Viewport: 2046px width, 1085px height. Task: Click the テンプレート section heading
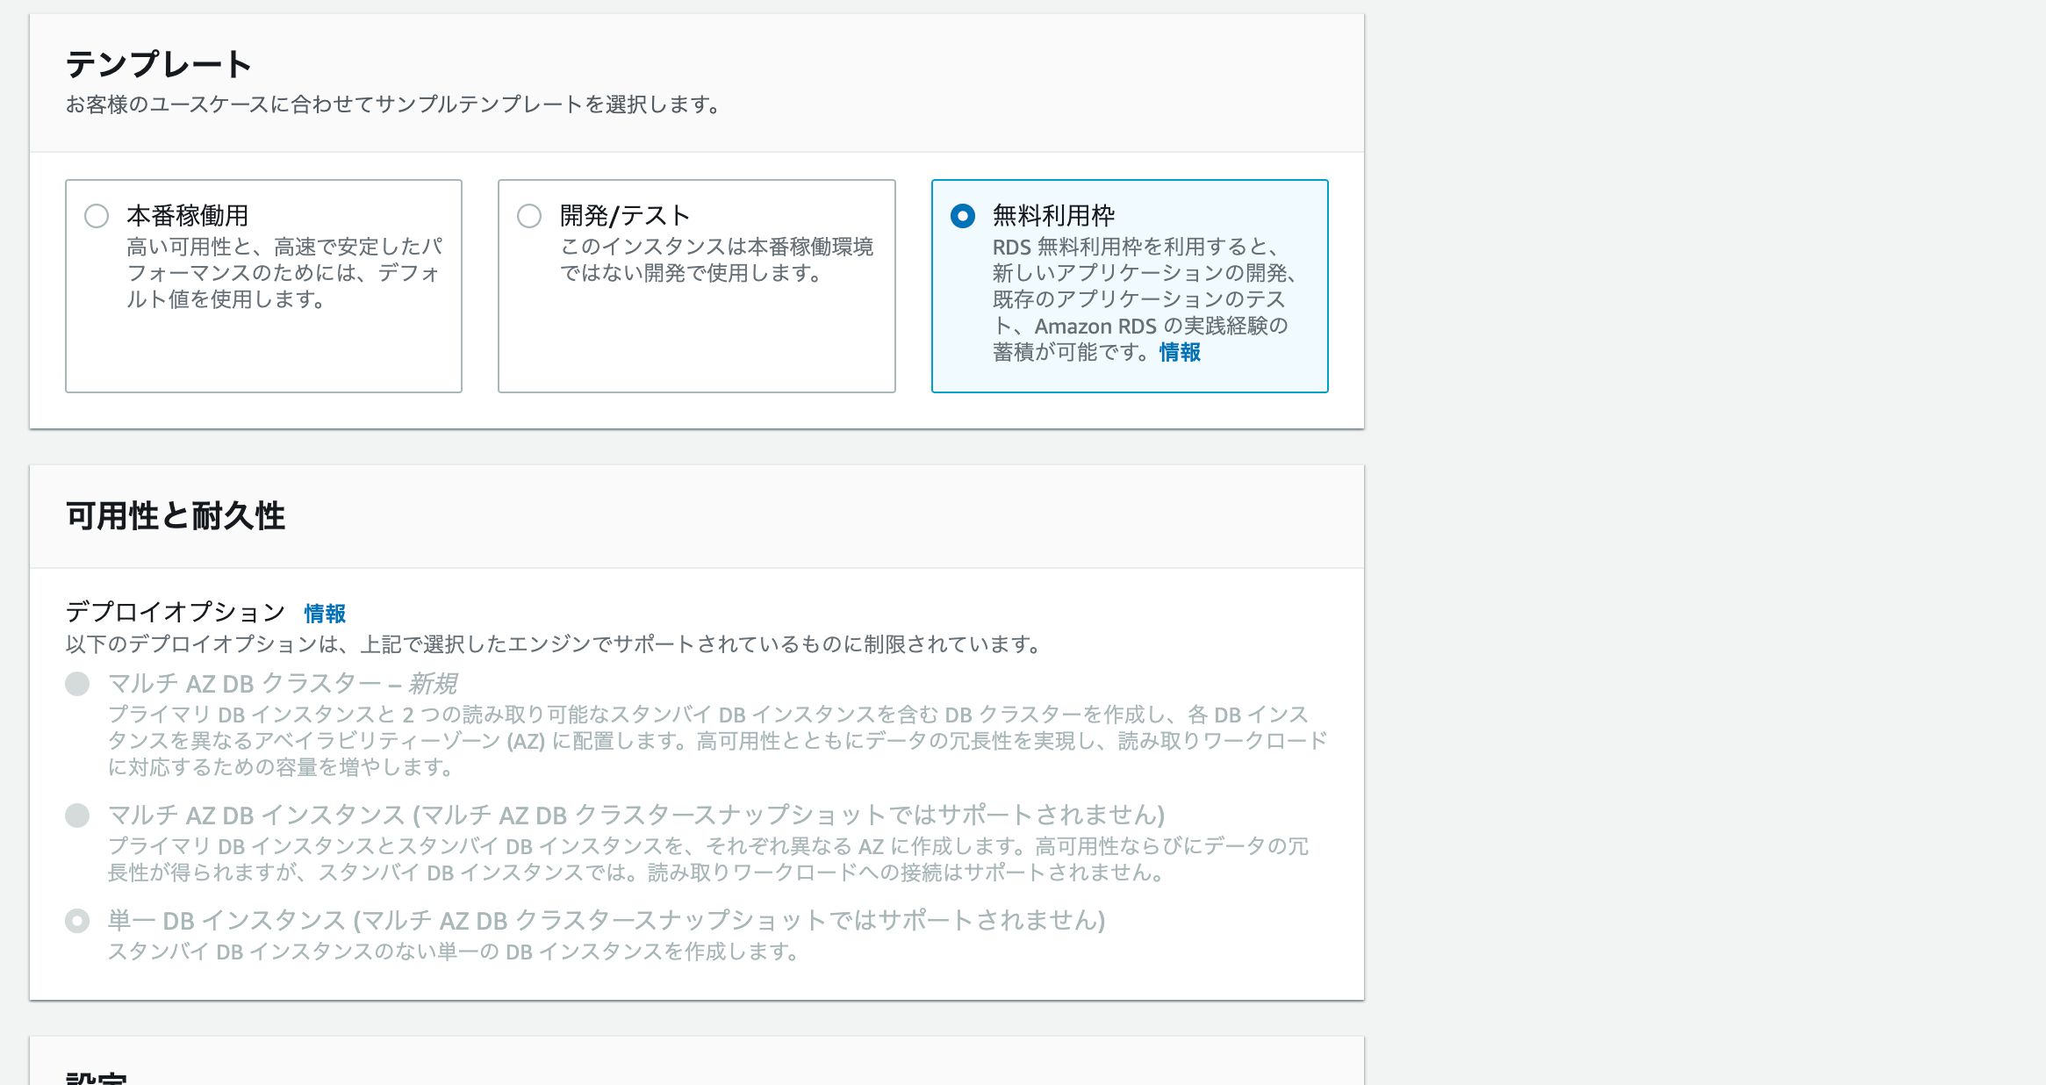160,62
